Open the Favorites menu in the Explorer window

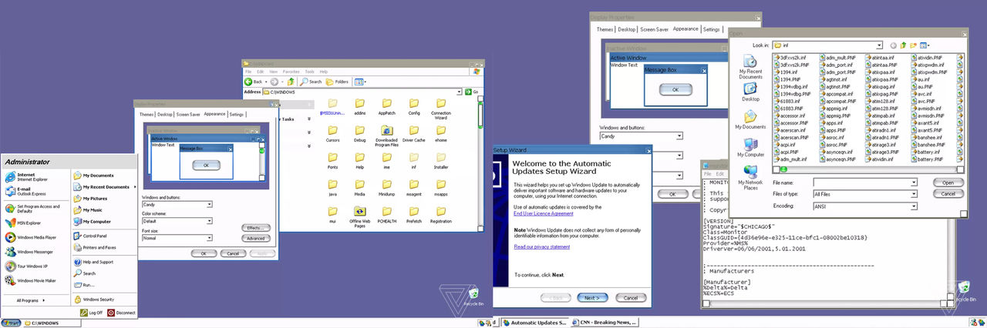[291, 72]
